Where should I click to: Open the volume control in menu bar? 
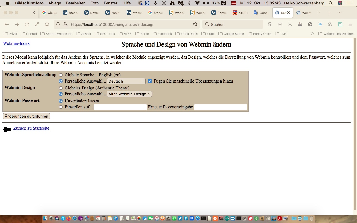(x=206, y=3)
